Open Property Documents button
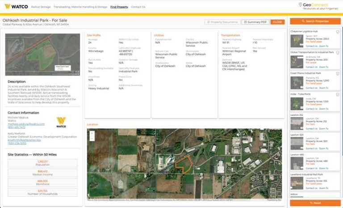 [222, 22]
